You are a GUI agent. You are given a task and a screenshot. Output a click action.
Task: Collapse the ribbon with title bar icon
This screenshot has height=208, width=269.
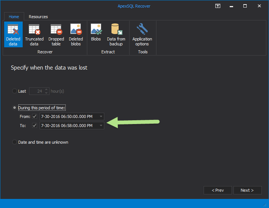(x=218, y=6)
